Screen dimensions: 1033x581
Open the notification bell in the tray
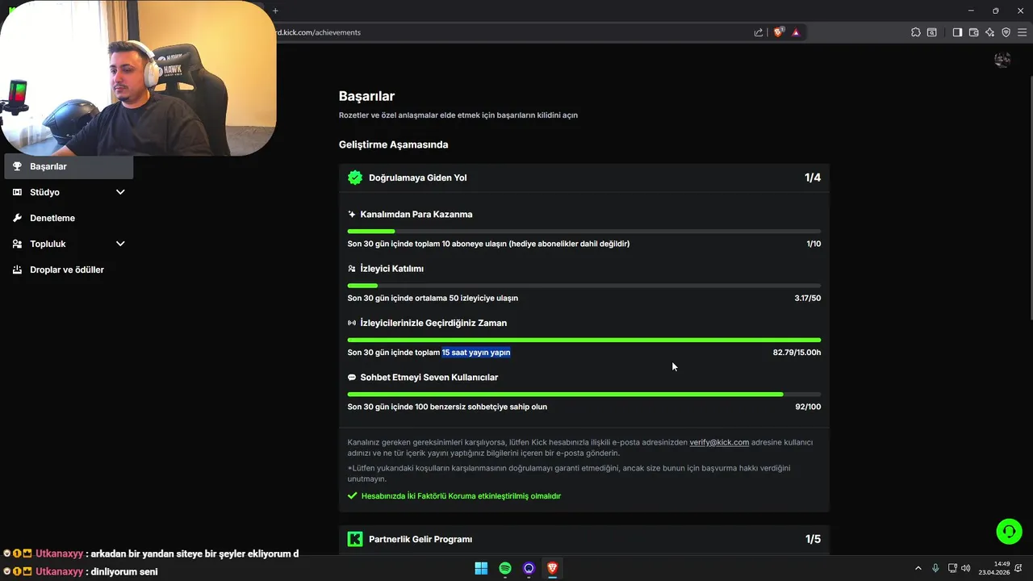point(1018,568)
